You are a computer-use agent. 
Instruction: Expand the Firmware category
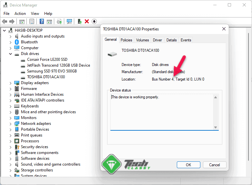10,89
